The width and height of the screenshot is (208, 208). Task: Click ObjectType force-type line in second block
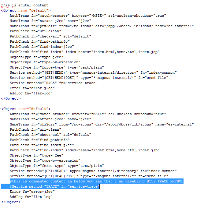[57, 166]
